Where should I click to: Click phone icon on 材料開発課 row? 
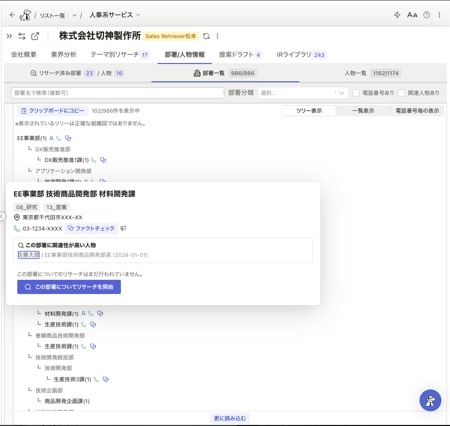click(91, 314)
